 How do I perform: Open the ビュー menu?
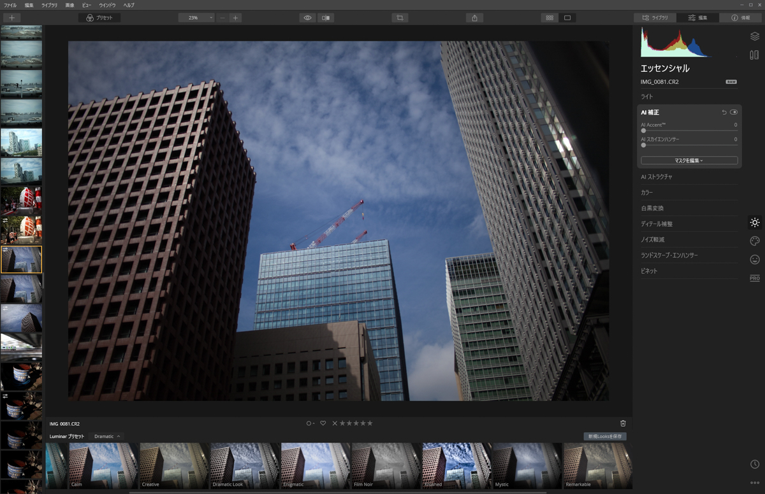tap(87, 5)
